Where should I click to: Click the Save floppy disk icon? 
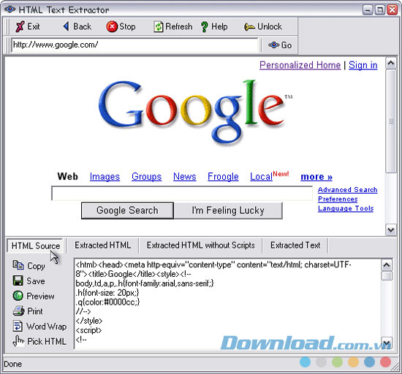18,280
